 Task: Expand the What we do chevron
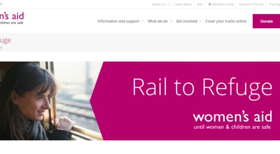point(171,21)
